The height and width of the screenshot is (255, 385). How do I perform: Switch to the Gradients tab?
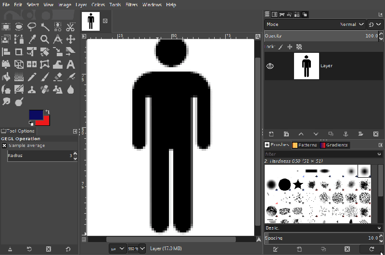tap(334, 145)
